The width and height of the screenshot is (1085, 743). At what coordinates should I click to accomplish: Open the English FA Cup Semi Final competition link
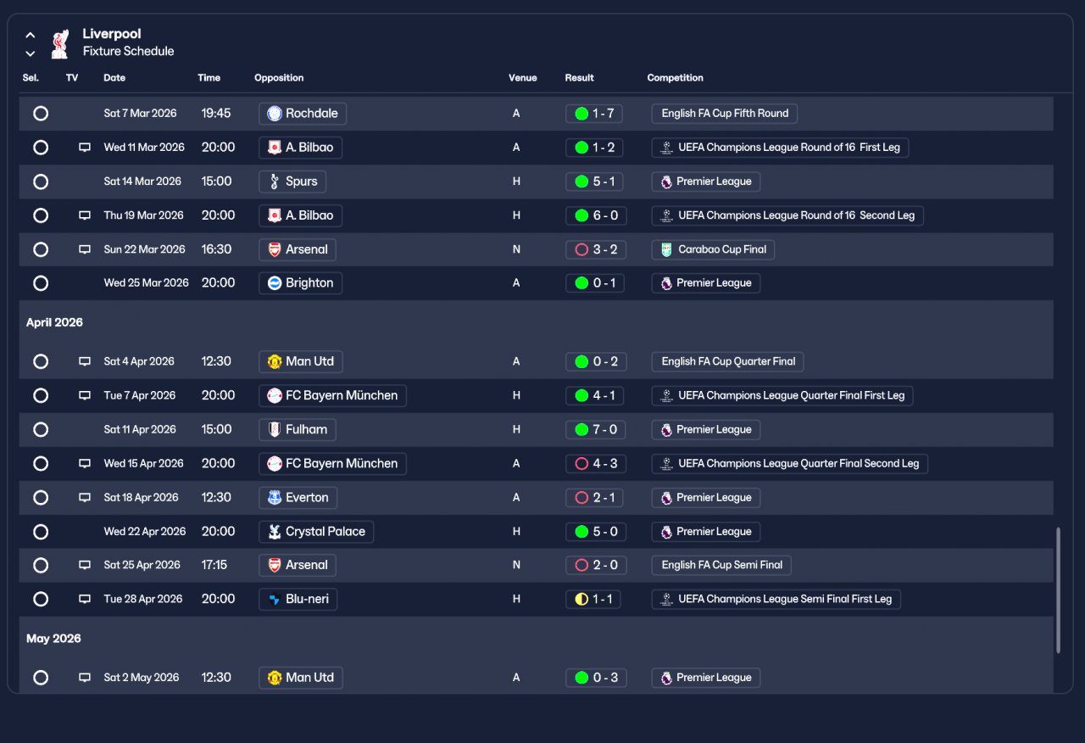coord(721,565)
